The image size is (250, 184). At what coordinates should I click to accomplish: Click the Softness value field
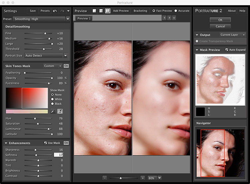click(59, 155)
